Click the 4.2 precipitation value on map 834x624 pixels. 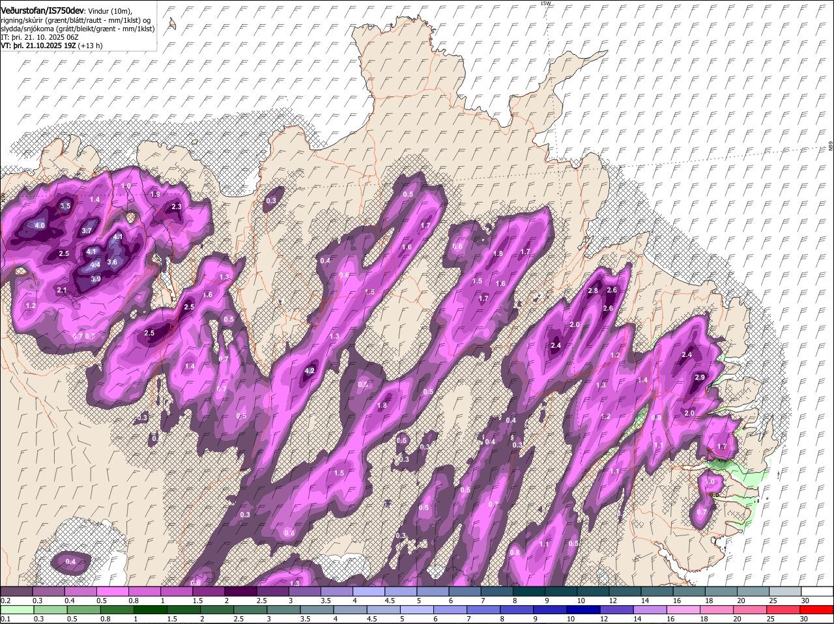[310, 371]
